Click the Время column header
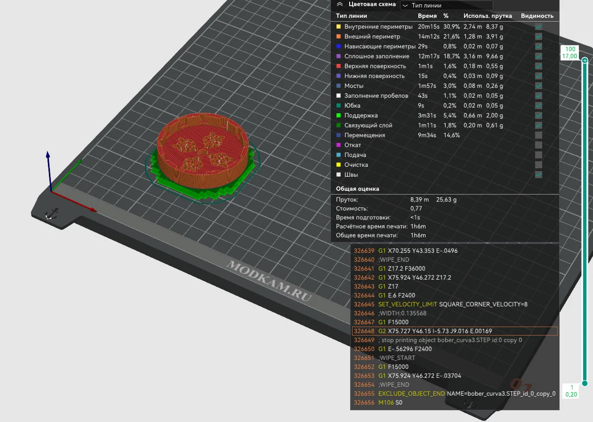Screen dimensions: 593x422 427,16
